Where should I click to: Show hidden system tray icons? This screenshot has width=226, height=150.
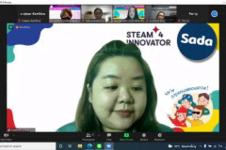click(x=200, y=146)
